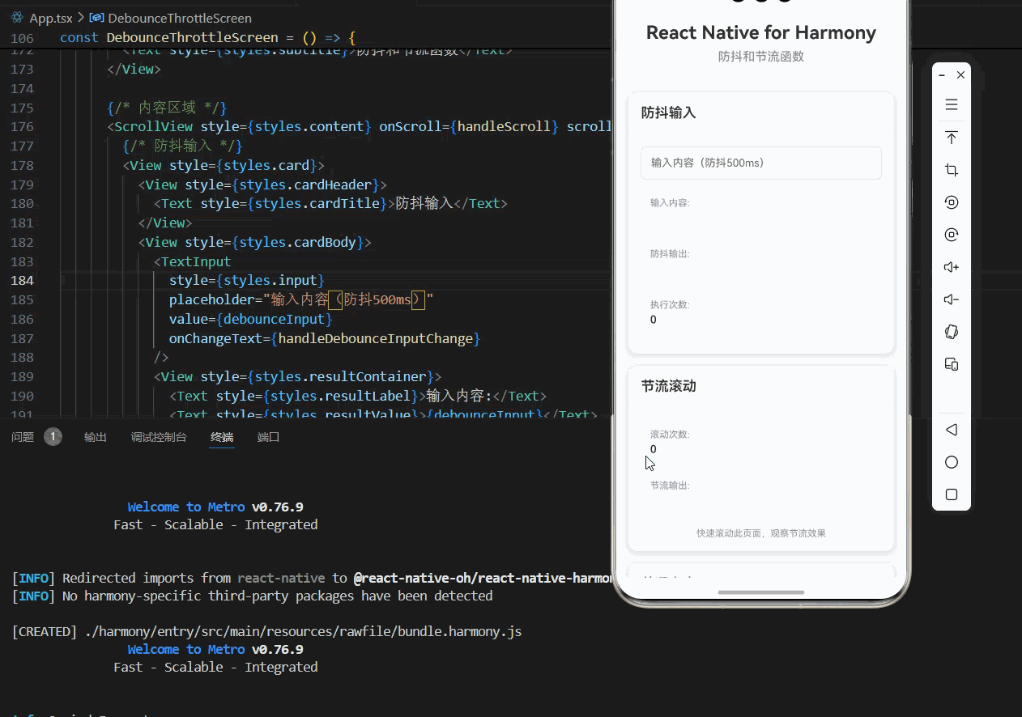Click the multi-device screen icon in emulator toolbar

pyautogui.click(x=952, y=364)
